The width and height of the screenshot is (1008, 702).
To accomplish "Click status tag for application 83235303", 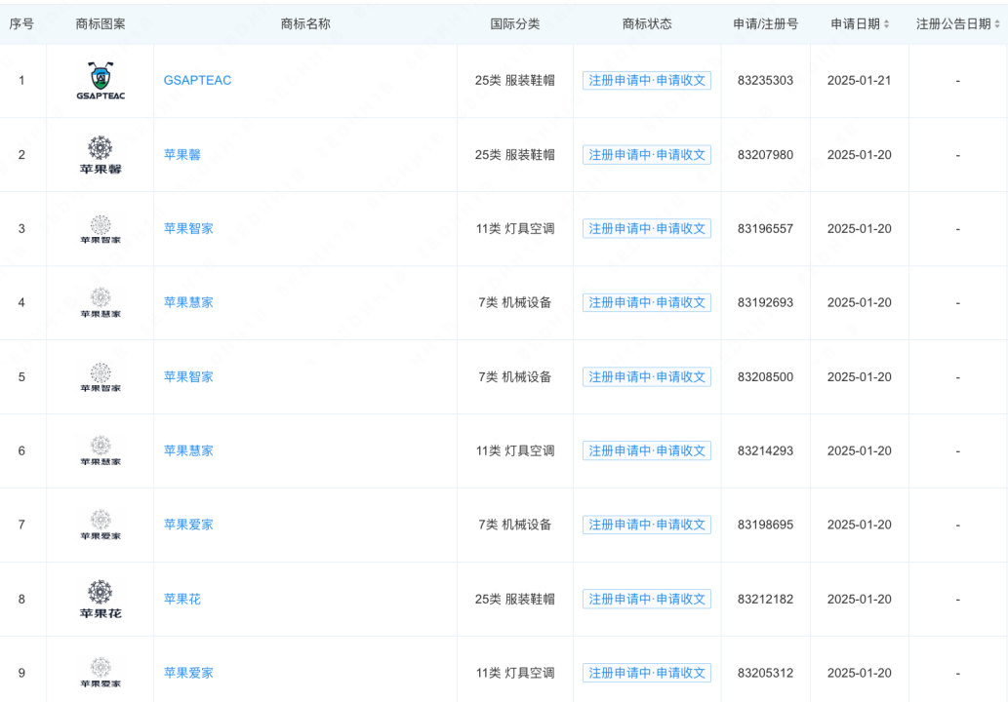I will 647,81.
